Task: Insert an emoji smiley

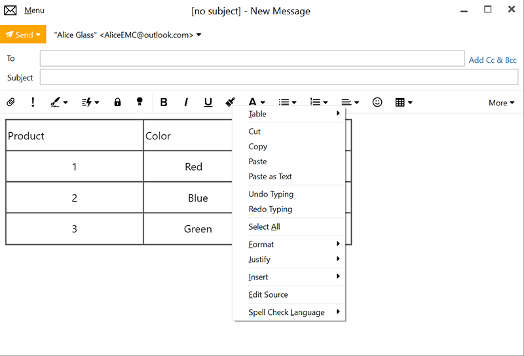Action: 377,102
